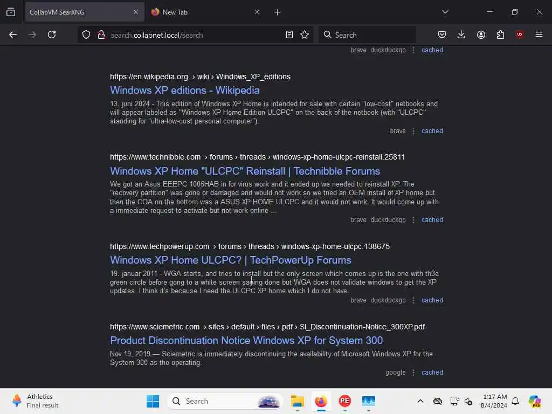Open the downloads panel
552x414 pixels.
click(x=461, y=34)
